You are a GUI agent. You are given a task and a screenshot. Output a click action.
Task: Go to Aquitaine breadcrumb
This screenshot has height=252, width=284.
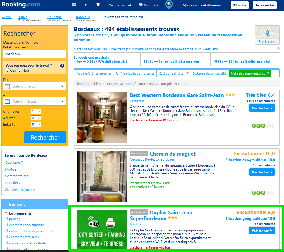point(55,17)
